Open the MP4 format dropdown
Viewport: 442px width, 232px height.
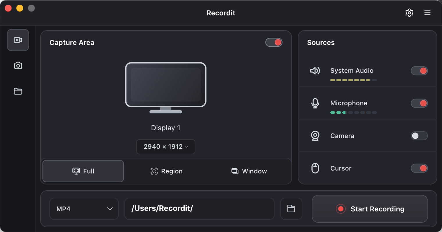pyautogui.click(x=84, y=209)
